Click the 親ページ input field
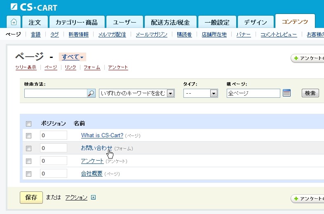The height and width of the screenshot is (214, 324). click(x=254, y=93)
